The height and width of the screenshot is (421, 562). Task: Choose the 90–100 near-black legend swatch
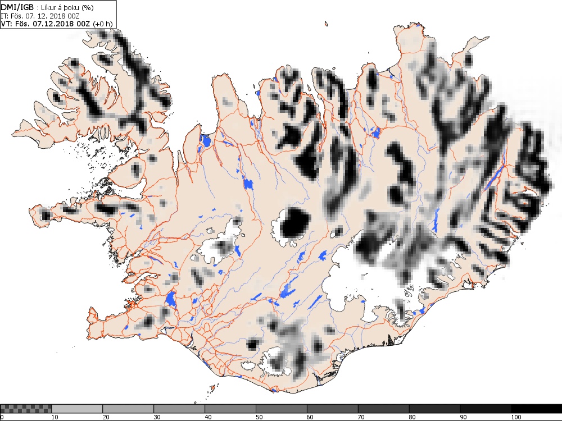[x=486, y=409]
